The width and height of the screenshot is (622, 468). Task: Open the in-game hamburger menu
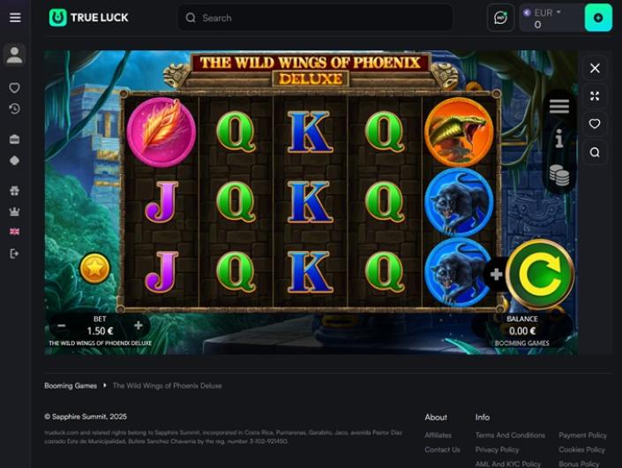click(559, 106)
